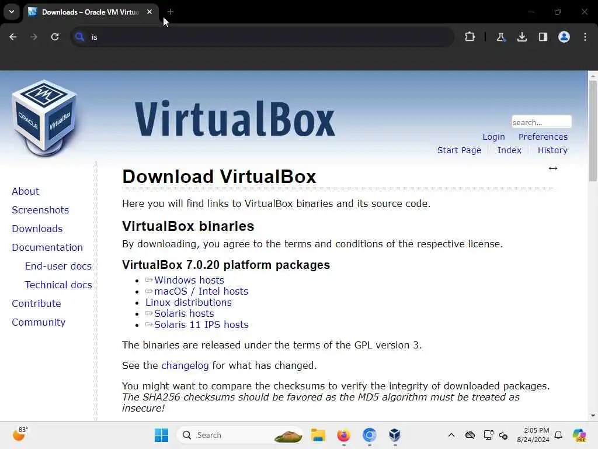Open the Login link

[x=493, y=137]
